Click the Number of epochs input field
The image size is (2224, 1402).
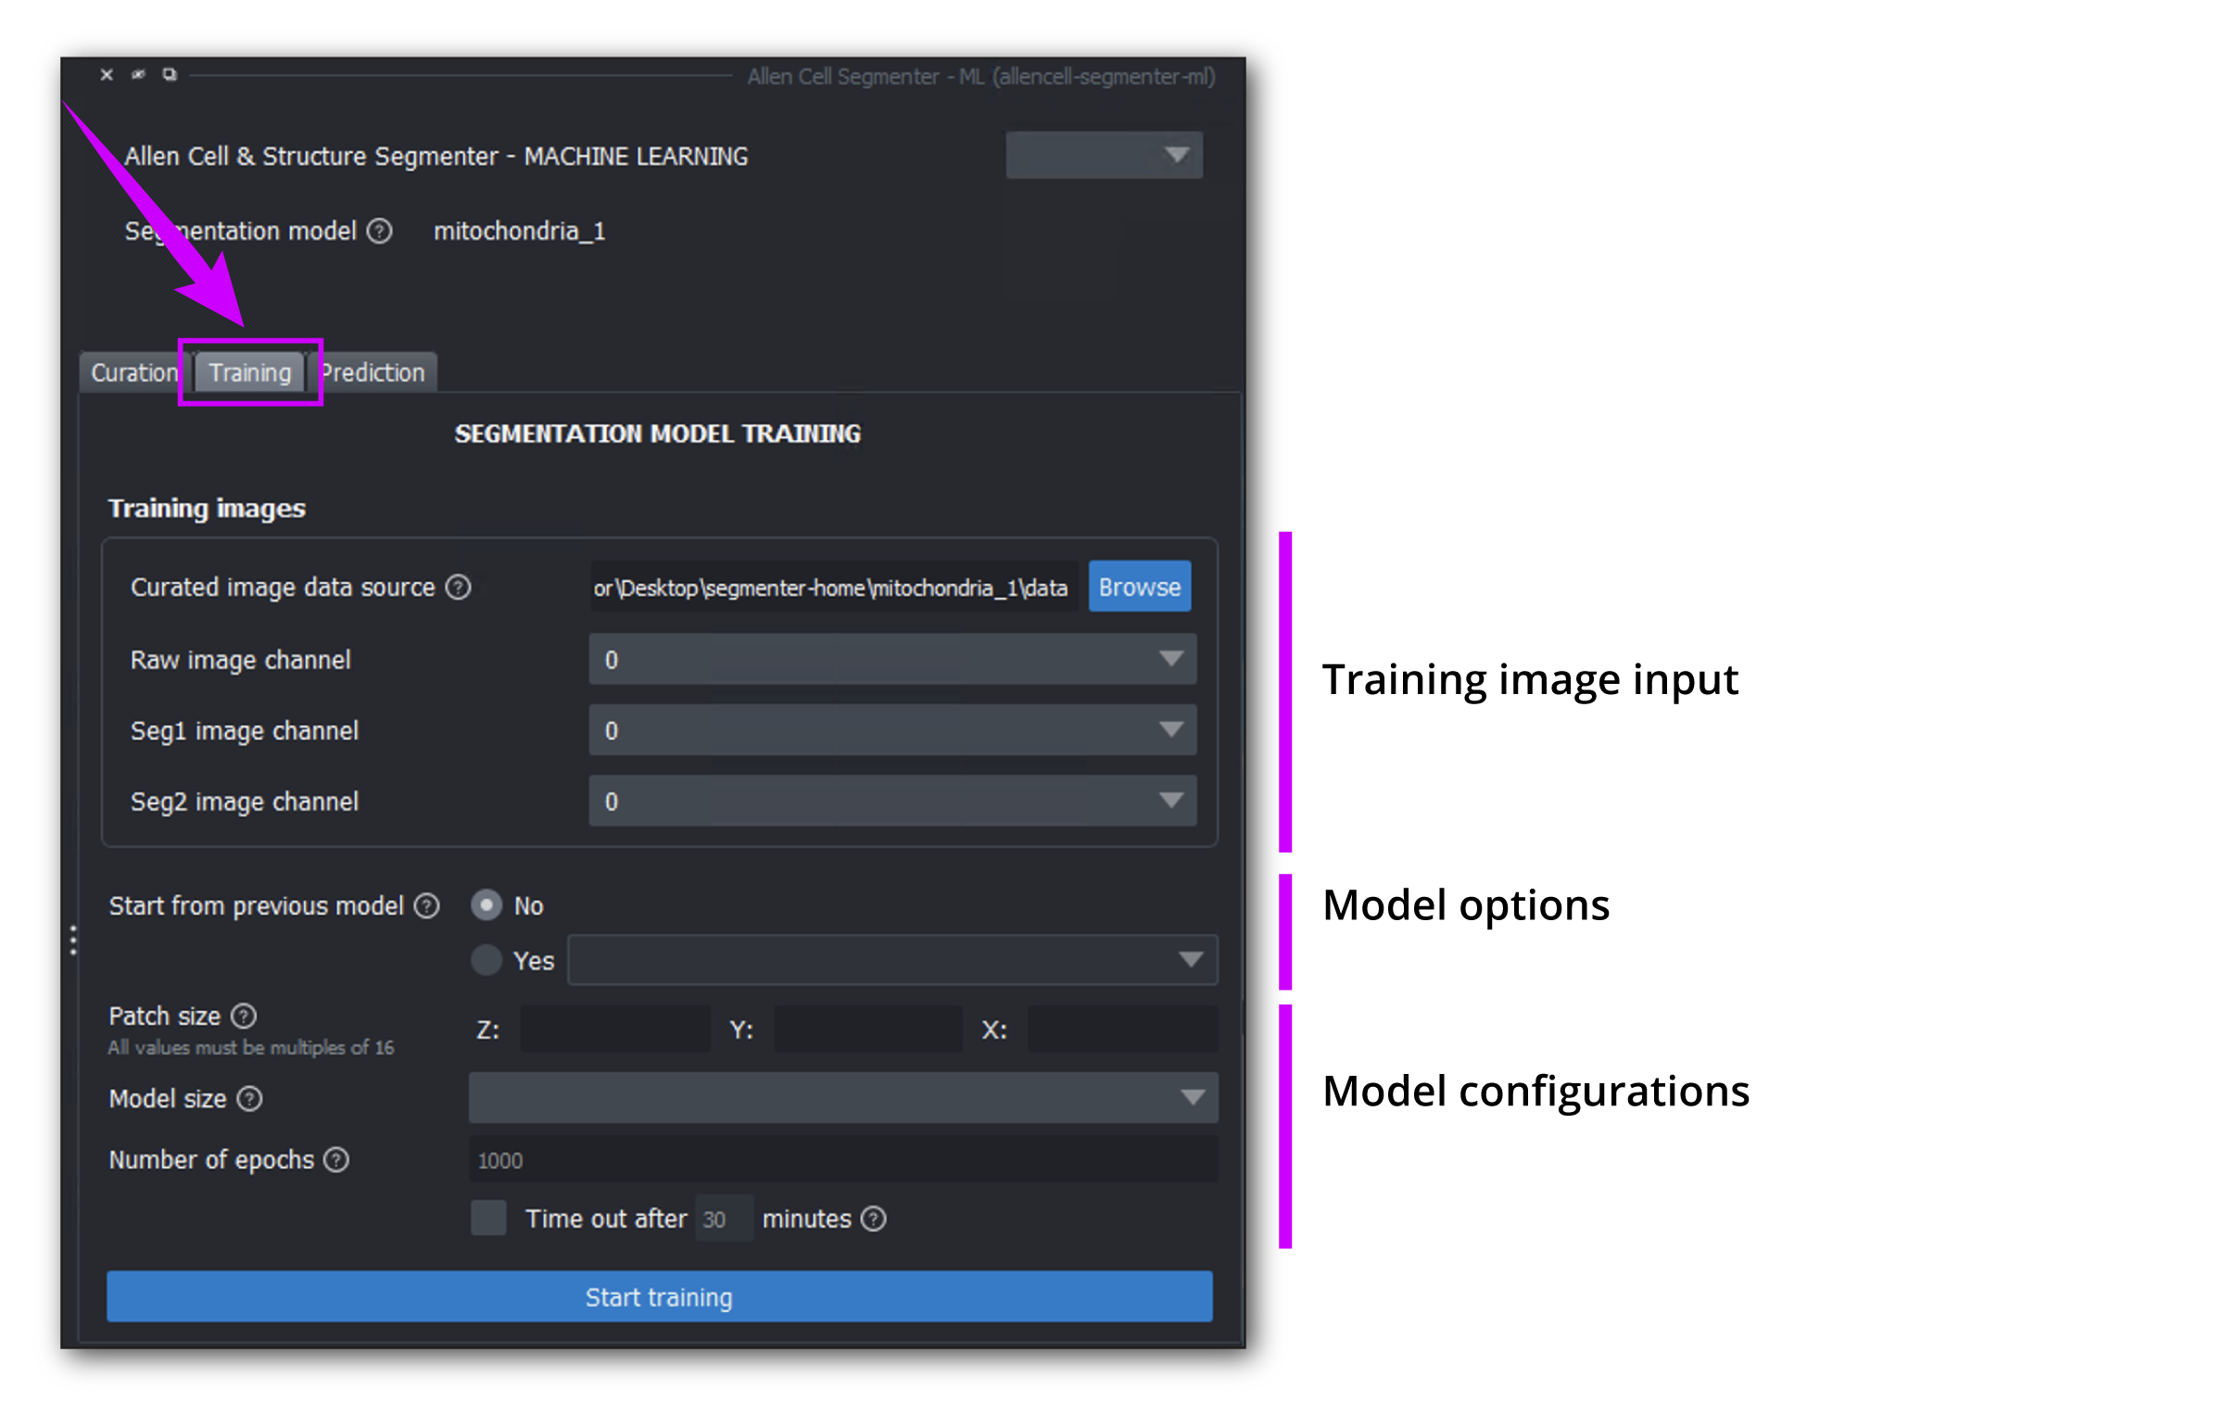(x=843, y=1159)
